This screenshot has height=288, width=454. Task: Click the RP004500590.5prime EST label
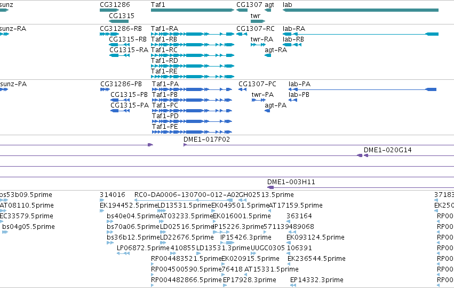186,269
